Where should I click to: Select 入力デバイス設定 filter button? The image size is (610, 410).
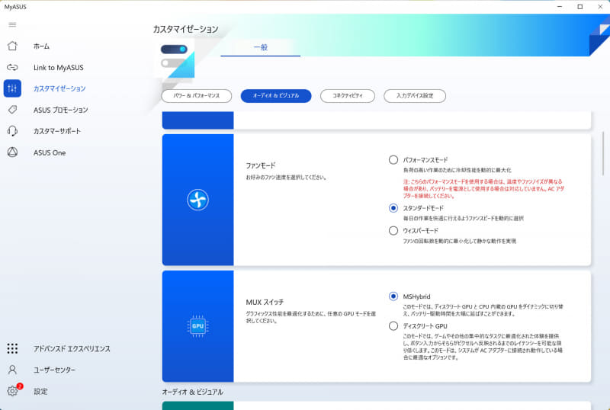tap(415, 96)
